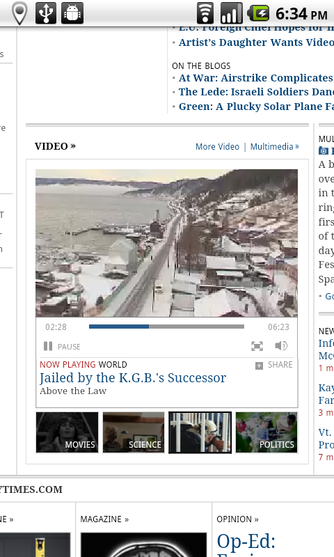Screen dimensions: 334x557
Task: Tap the Android debug bug icon
Action: [x=72, y=13]
